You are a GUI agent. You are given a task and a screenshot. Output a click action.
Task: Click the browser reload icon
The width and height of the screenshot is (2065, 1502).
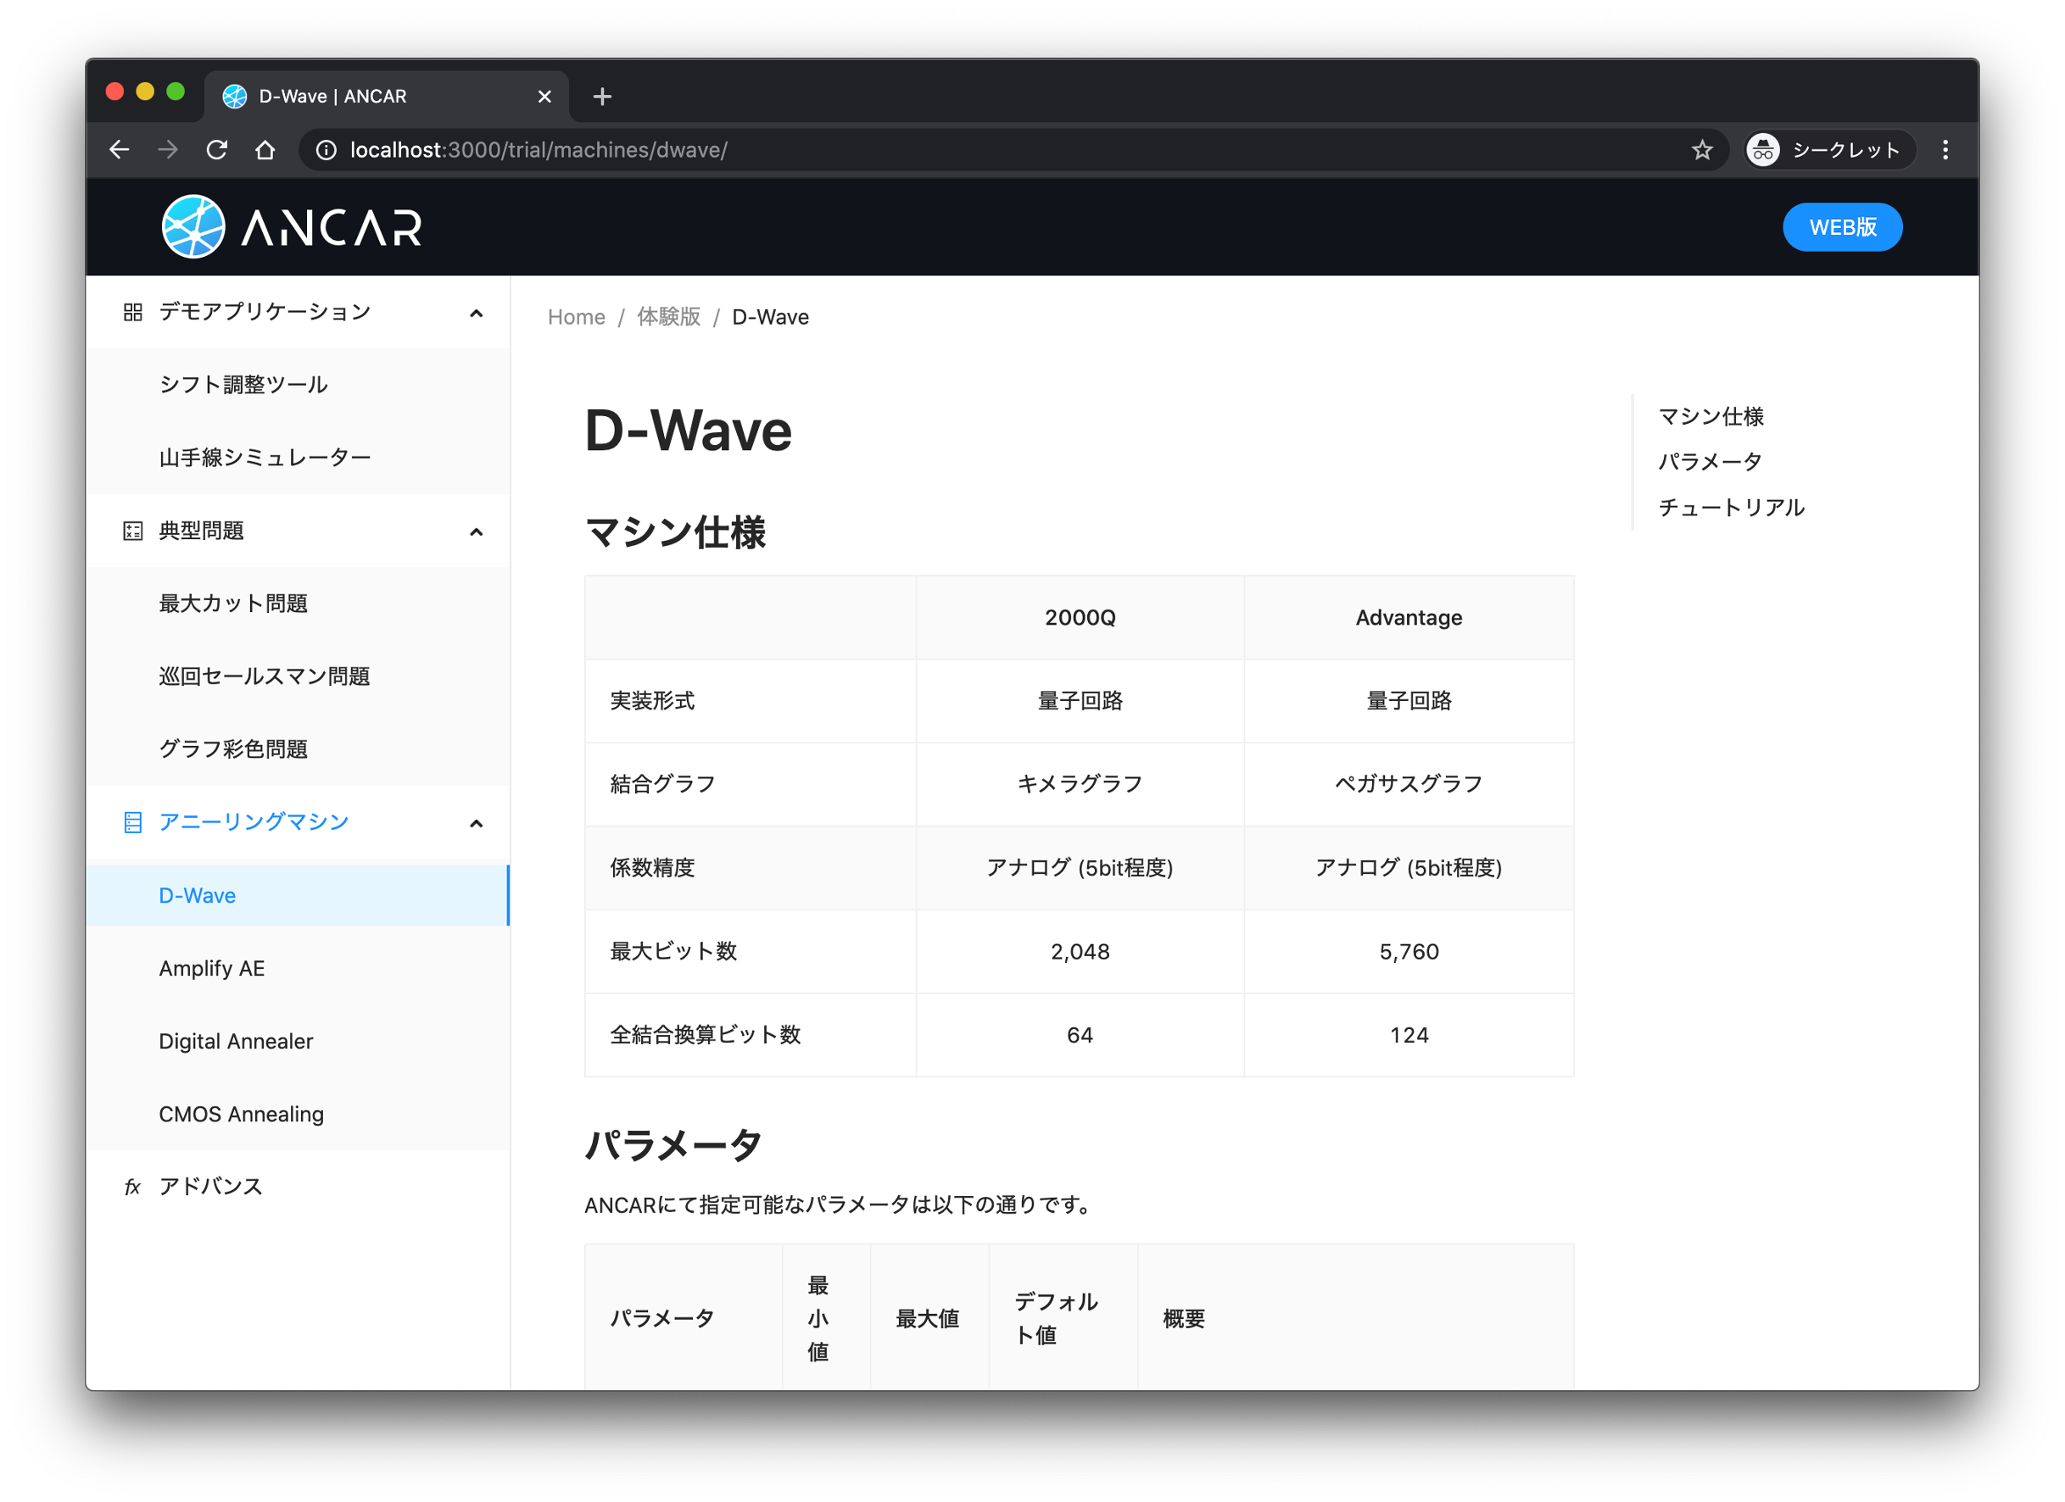pos(217,150)
